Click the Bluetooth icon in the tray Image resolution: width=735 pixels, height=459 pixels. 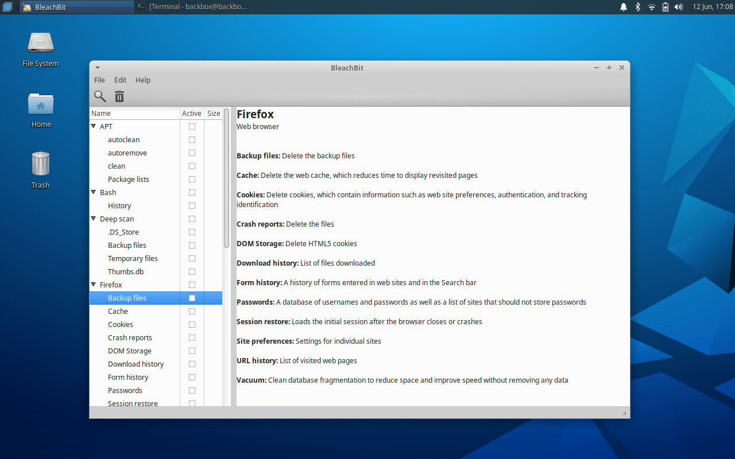[x=637, y=7]
